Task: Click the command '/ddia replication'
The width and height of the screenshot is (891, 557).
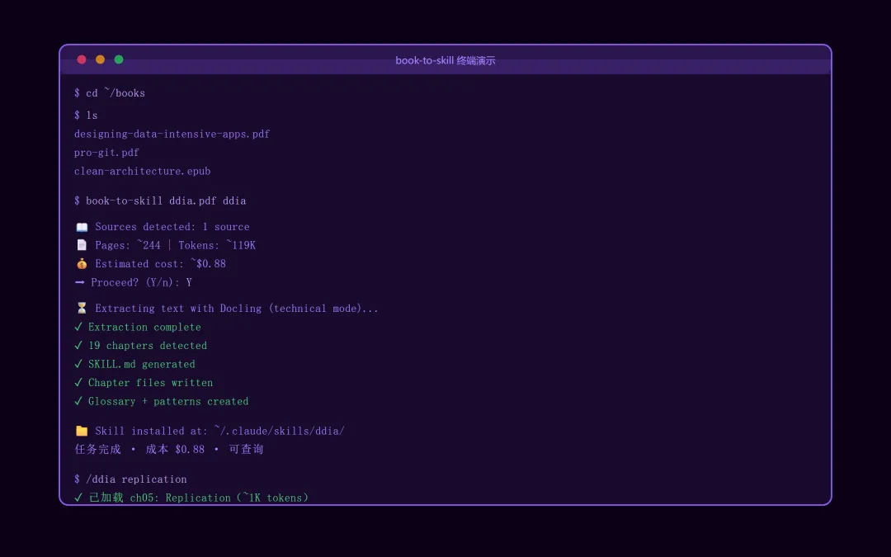Action: [136, 479]
